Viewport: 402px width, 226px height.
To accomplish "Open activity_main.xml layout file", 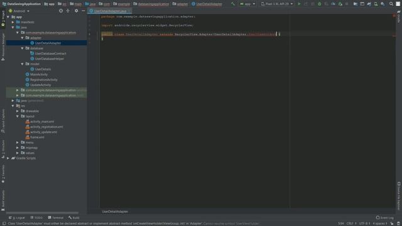I will pos(42,121).
